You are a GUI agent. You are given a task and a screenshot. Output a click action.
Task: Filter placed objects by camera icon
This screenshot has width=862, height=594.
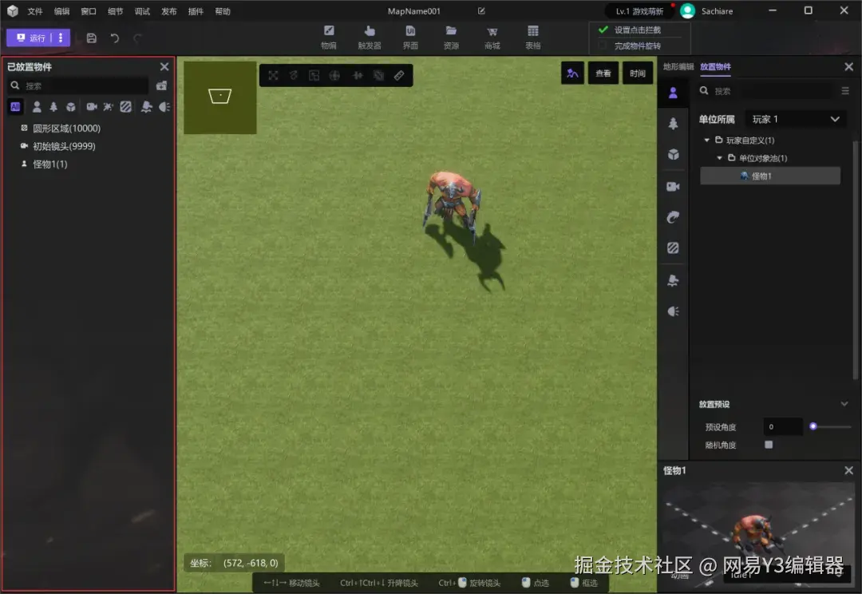[91, 107]
